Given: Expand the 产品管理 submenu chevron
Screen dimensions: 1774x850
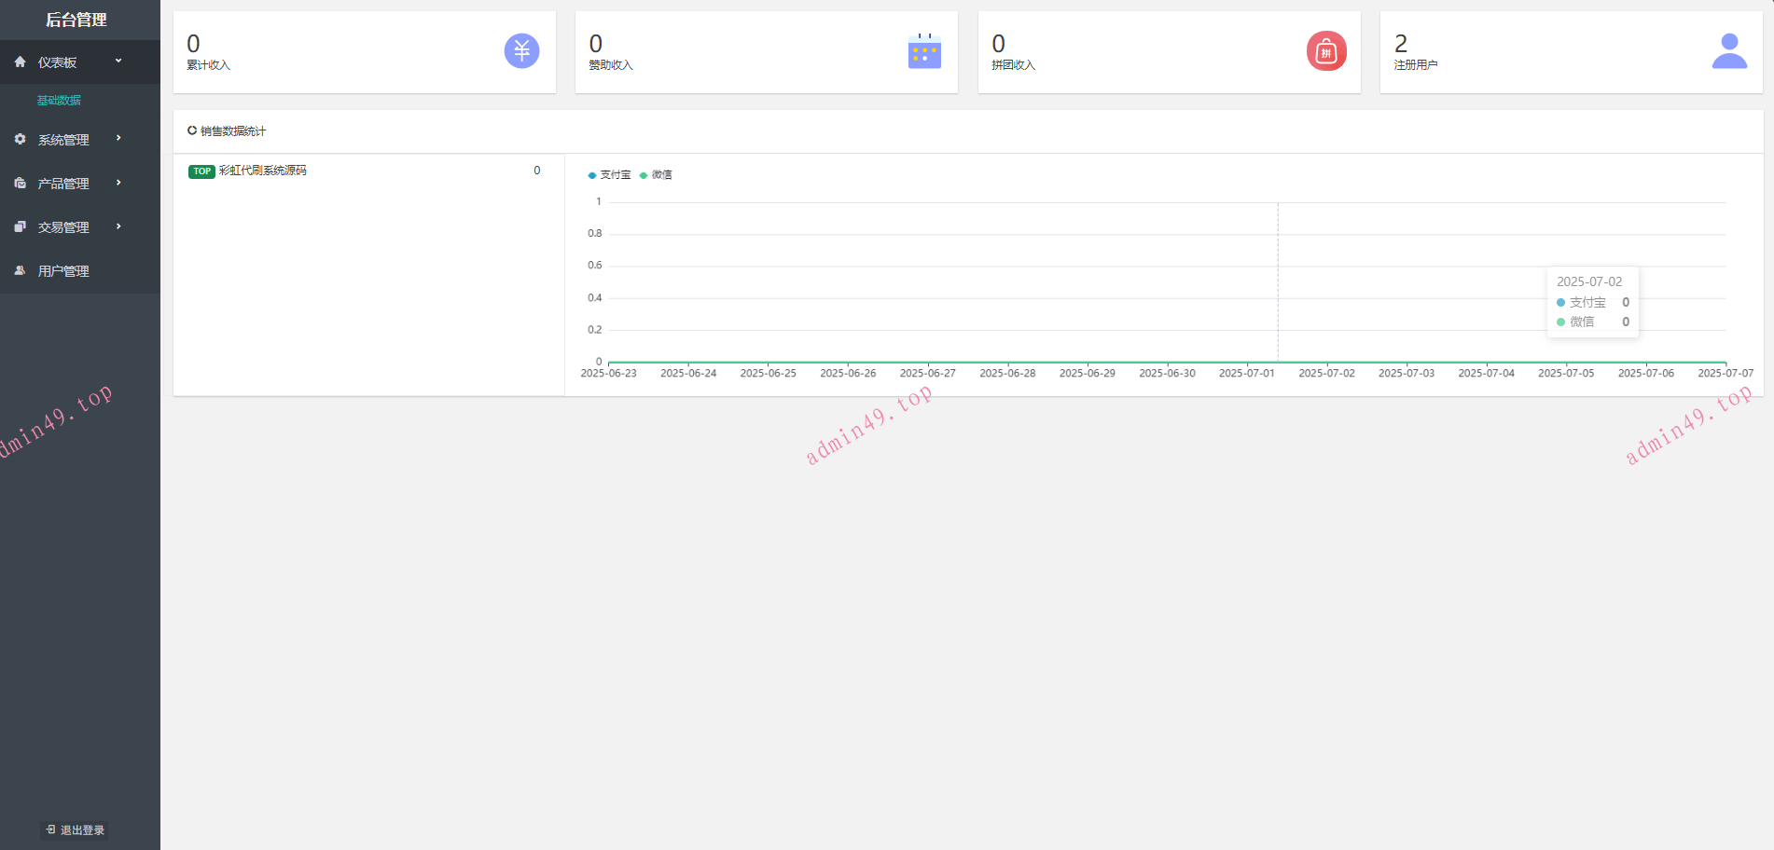Looking at the screenshot, I should (x=118, y=183).
